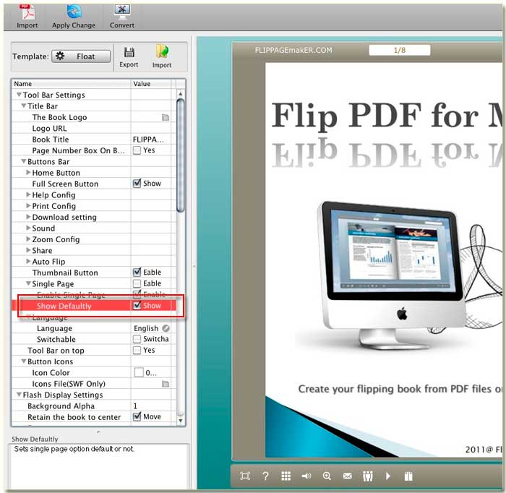
Task: Click the 1/8 page number box
Action: (x=400, y=51)
